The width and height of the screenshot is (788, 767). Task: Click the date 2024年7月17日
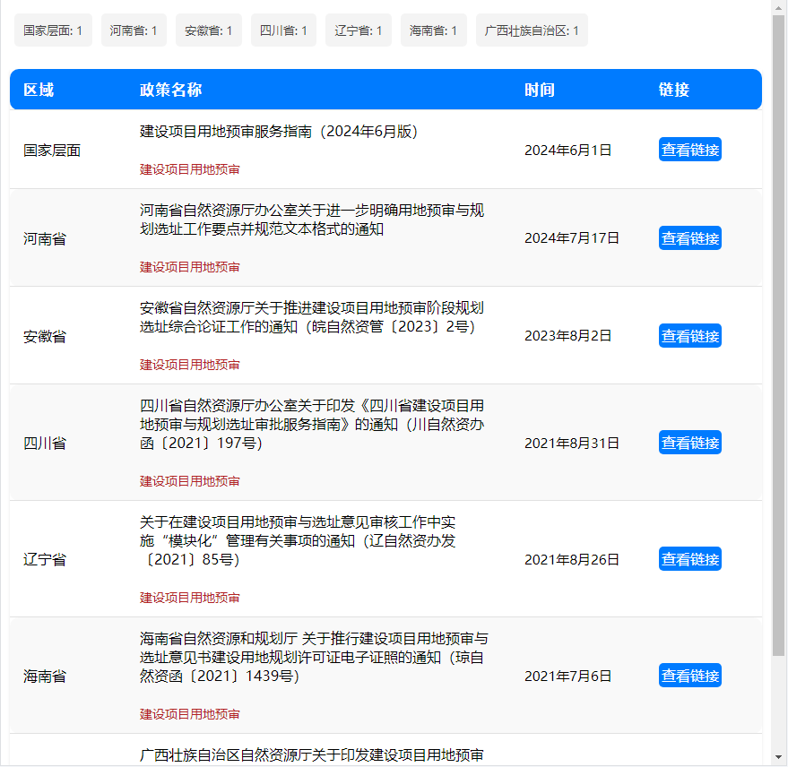(571, 238)
